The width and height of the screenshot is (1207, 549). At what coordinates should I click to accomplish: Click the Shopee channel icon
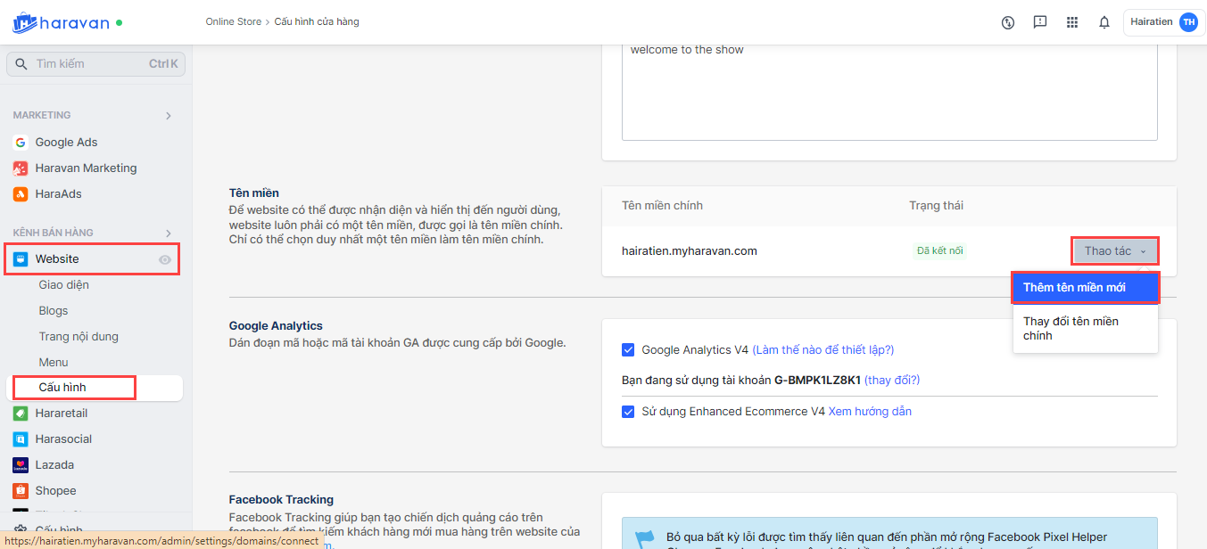tap(21, 491)
